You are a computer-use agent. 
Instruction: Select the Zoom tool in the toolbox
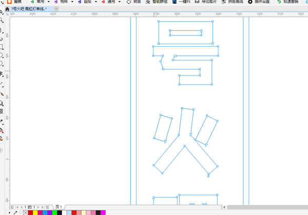pyautogui.click(x=2, y=20)
